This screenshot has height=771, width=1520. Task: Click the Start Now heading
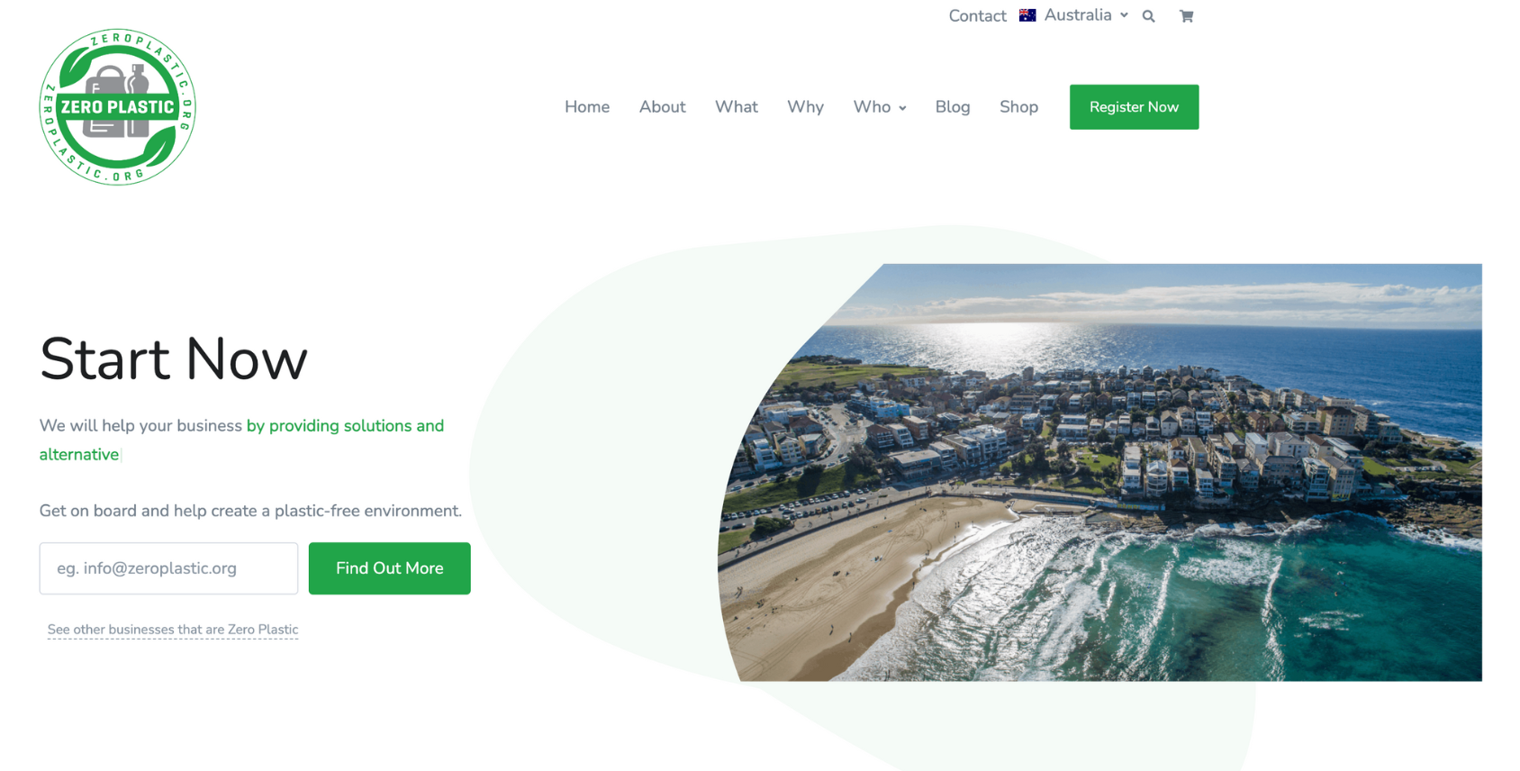click(174, 358)
